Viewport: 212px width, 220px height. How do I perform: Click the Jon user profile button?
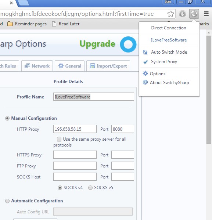pos(168,2)
